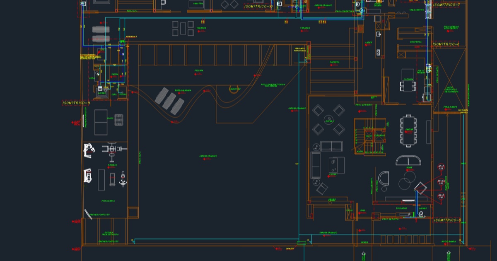Pick the dining table block above JANTAR label
Viewport: 497px width, 261px height.
tap(409, 131)
